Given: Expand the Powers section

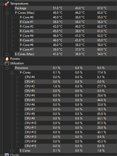Looking at the screenshot, I should (2, 59).
